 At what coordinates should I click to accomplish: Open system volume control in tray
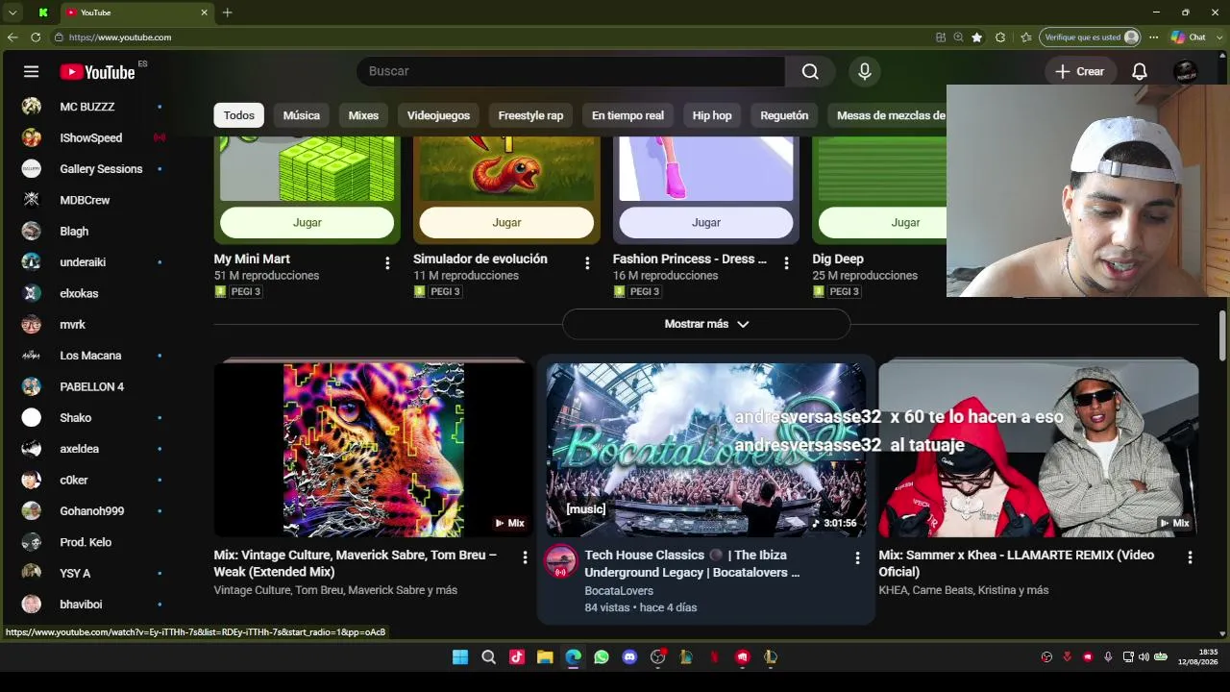click(x=1144, y=657)
